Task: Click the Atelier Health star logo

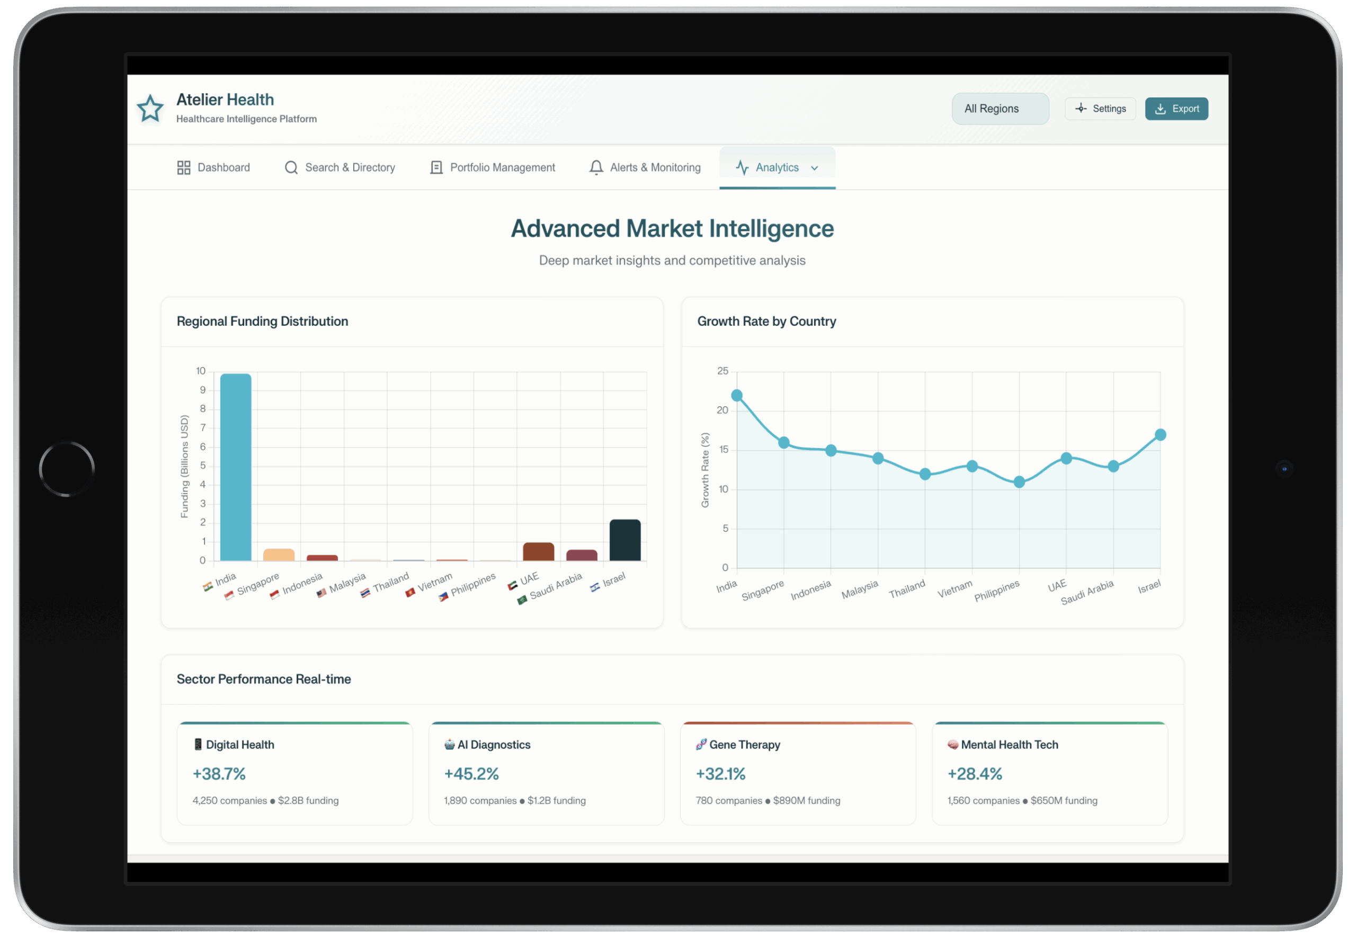Action: pos(150,109)
